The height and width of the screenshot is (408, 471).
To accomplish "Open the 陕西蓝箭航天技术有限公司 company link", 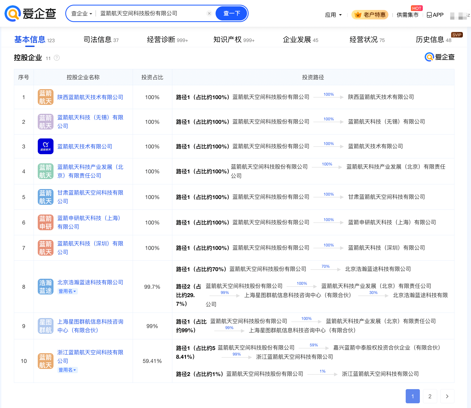I will click(90, 97).
